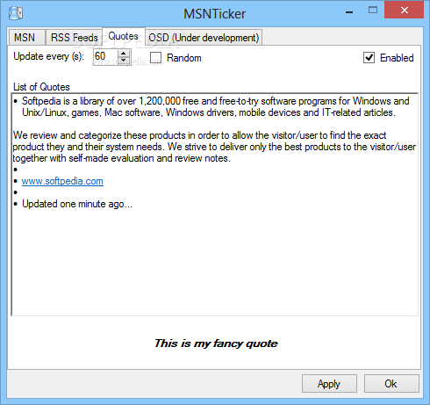
Task: Click the MSNTicker app icon in title bar
Action: (x=16, y=13)
